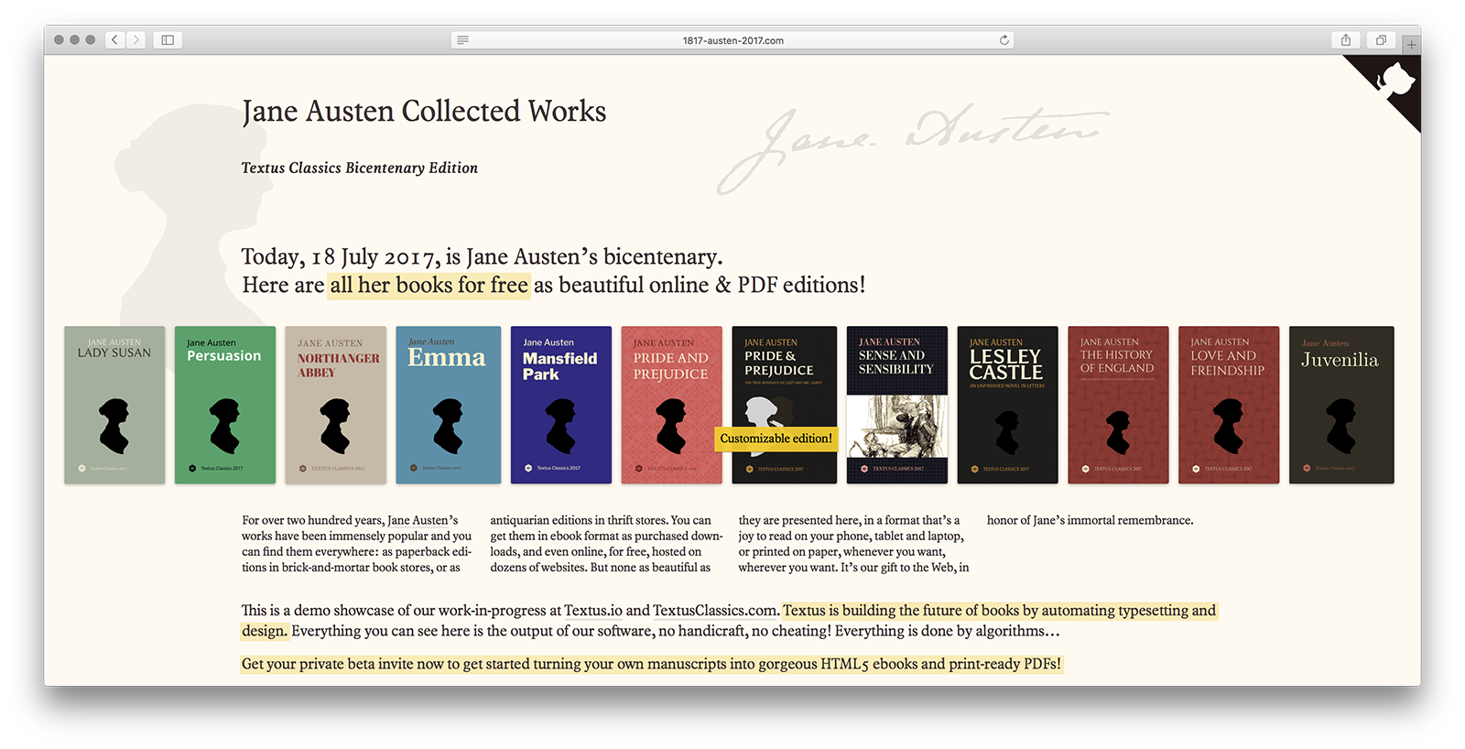Click the address bar showing 1817-austen-2017.com
The width and height of the screenshot is (1465, 749).
point(732,40)
